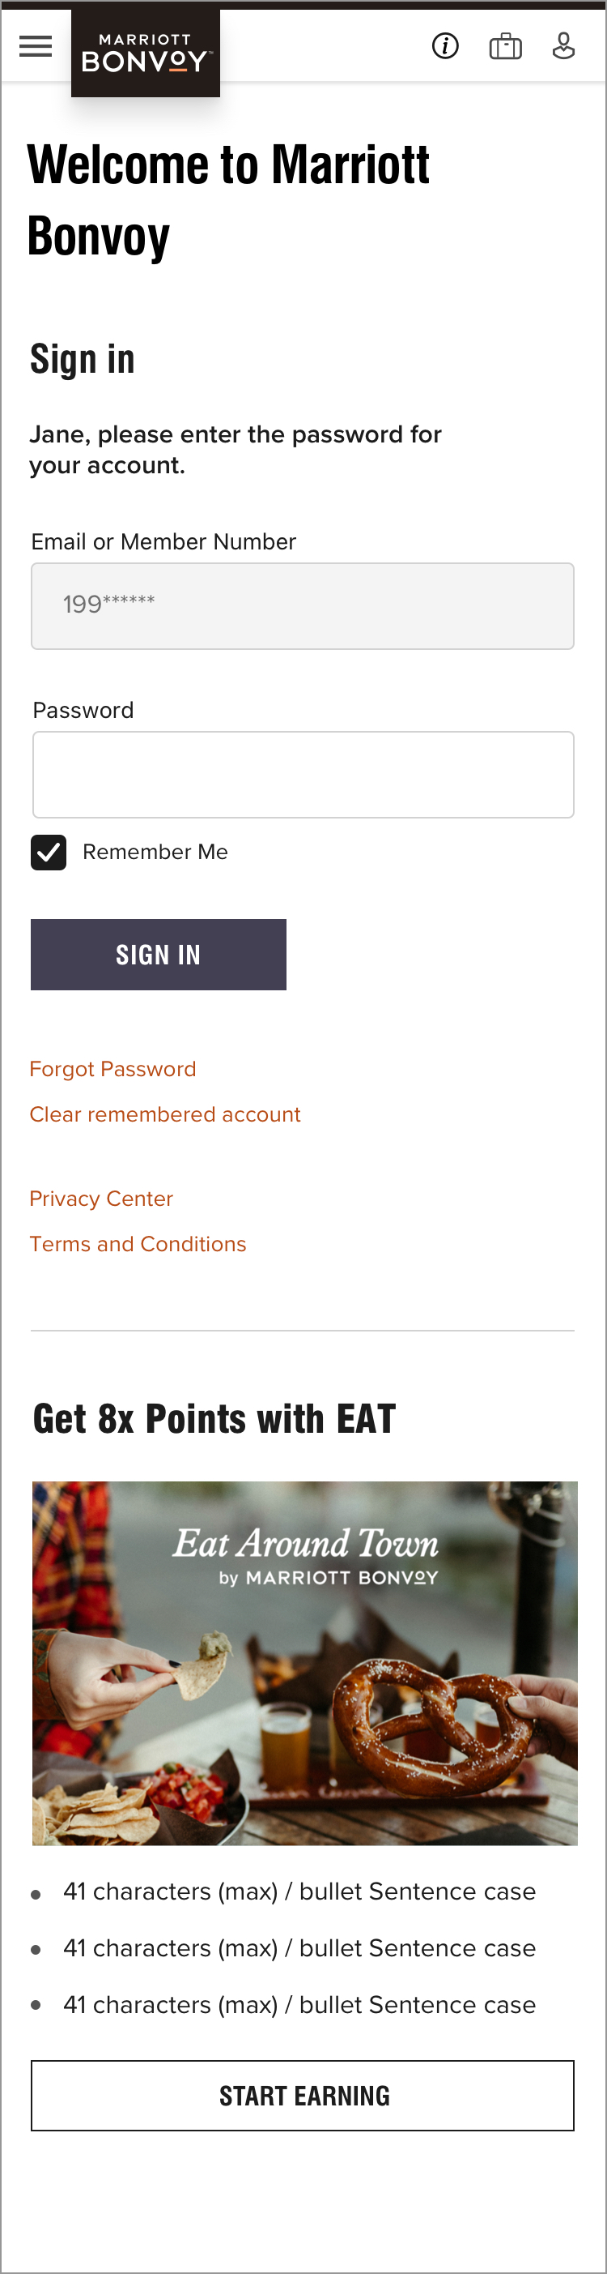Click Clear remembered account link
Viewport: 607px width, 2274px height.
tap(165, 1114)
